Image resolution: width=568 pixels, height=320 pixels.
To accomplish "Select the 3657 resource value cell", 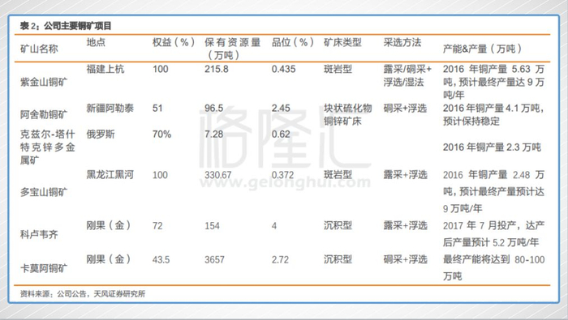I will pyautogui.click(x=214, y=259).
